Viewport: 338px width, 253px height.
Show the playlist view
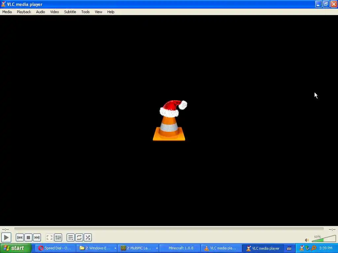(x=71, y=238)
